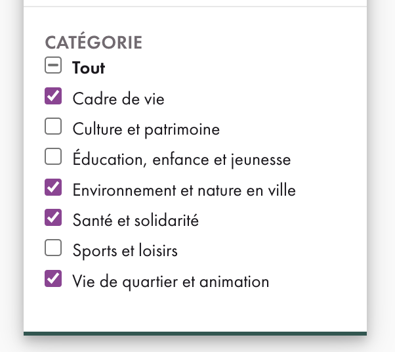Enable the Culture et patrimoine checkbox
Screen dimensions: 395x352
53,127
